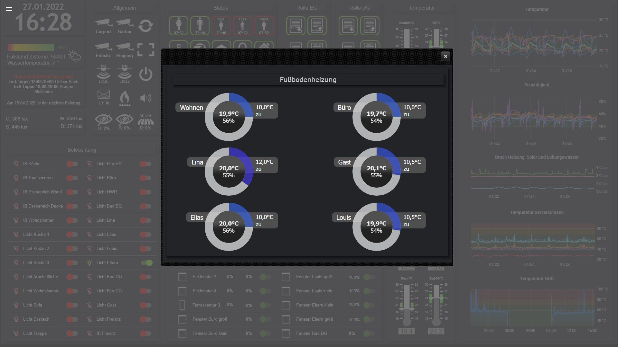Viewport: 618px width, 347px height.
Task: Click the Louis presence icon
Action: point(264,26)
